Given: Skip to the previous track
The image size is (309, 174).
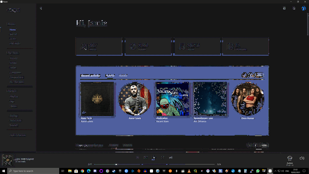Looking at the screenshot, I should 145,157.
